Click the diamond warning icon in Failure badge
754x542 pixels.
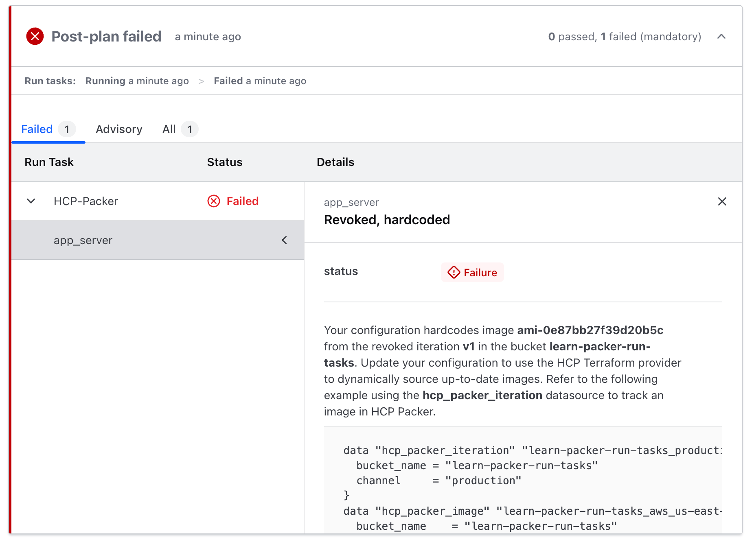[454, 273]
